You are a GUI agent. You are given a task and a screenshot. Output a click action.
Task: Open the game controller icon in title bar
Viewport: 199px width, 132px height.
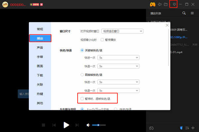pos(153,5)
